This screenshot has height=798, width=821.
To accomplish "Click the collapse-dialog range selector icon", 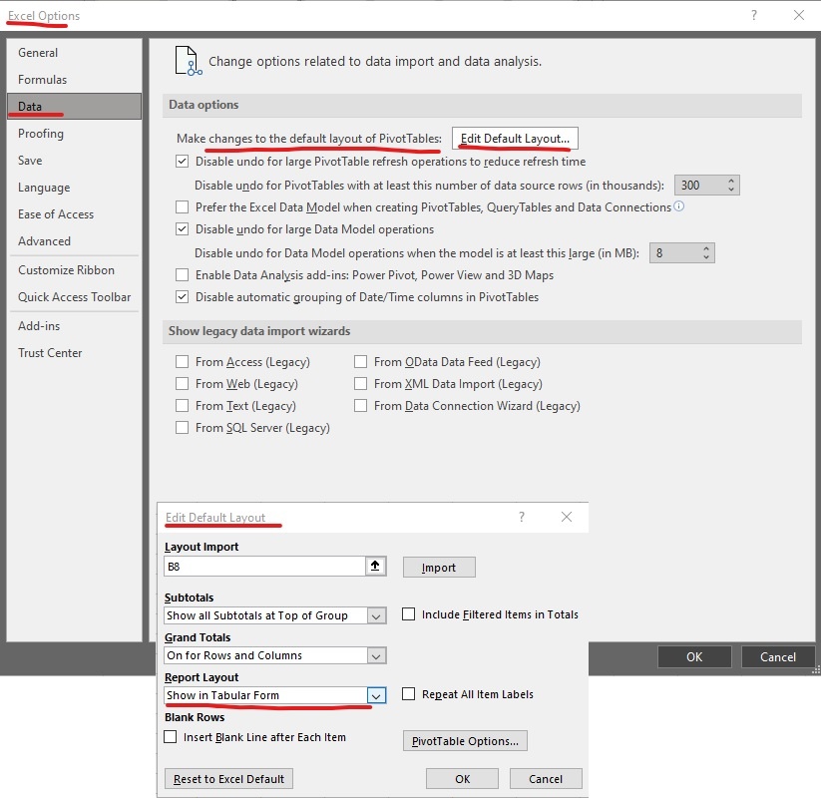I will pyautogui.click(x=375, y=566).
